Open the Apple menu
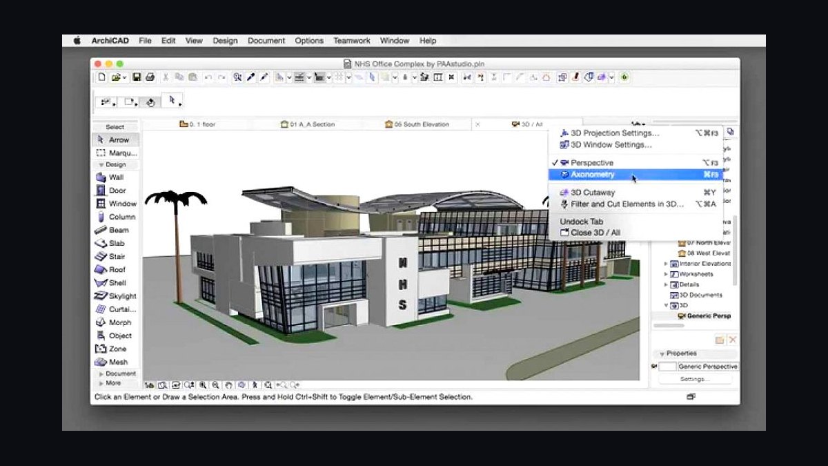This screenshot has height=466, width=828. click(77, 41)
